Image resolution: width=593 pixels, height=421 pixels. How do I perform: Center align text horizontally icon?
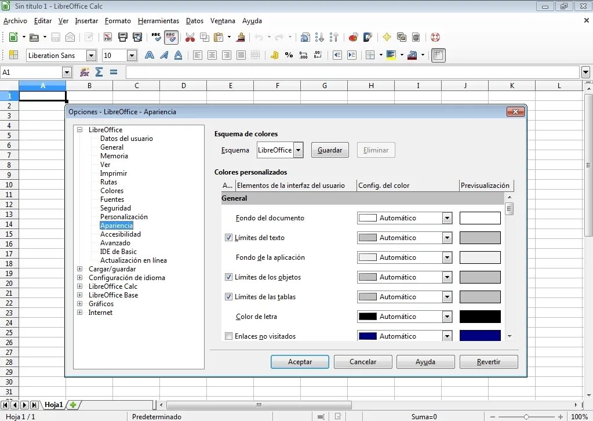coord(212,55)
